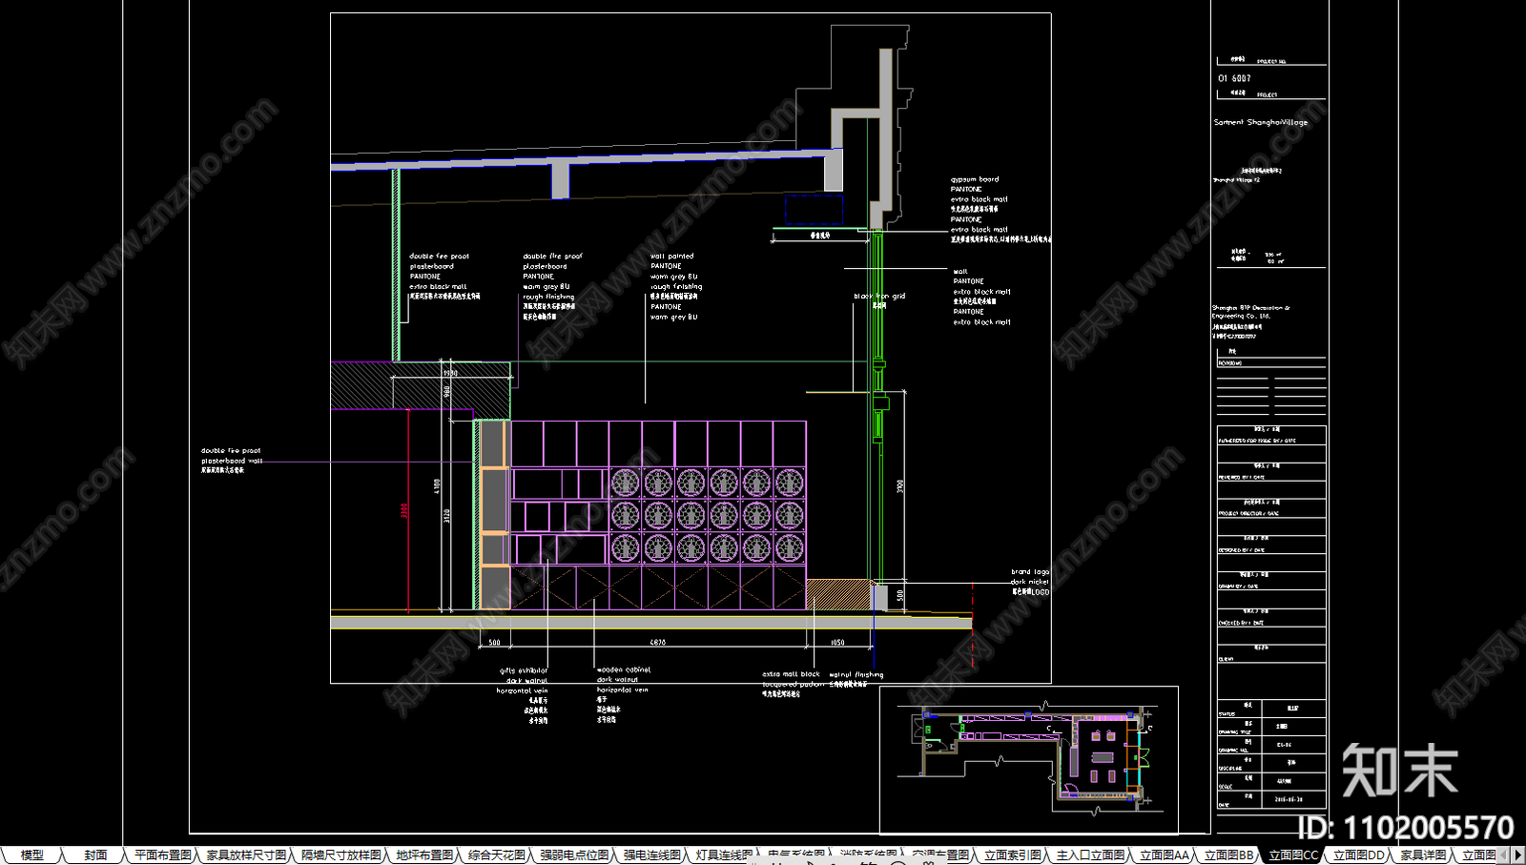Open the 强电连线图 layout tab
1526x865 pixels.
(652, 855)
